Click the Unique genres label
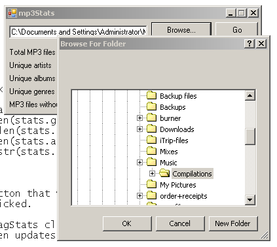Screen dimensions: 277x247 pos(32,91)
